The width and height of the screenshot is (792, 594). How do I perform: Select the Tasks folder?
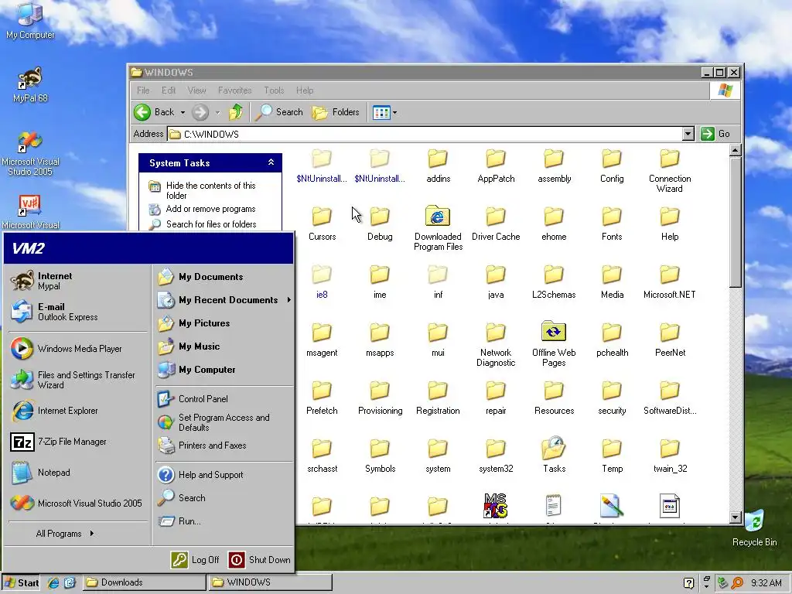click(x=554, y=455)
